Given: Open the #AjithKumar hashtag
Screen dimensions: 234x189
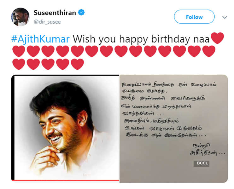Looking at the screenshot, I should tap(41, 39).
